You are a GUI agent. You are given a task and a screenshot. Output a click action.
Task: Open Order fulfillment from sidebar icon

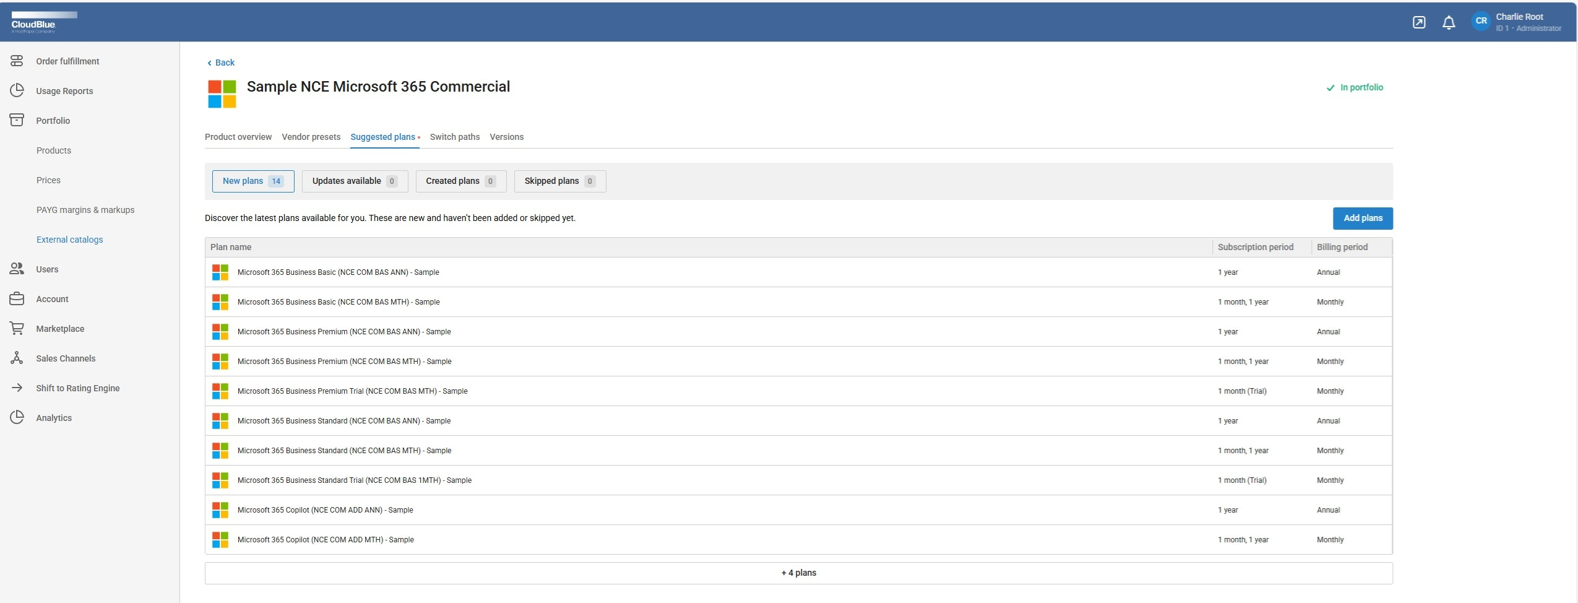coord(17,61)
